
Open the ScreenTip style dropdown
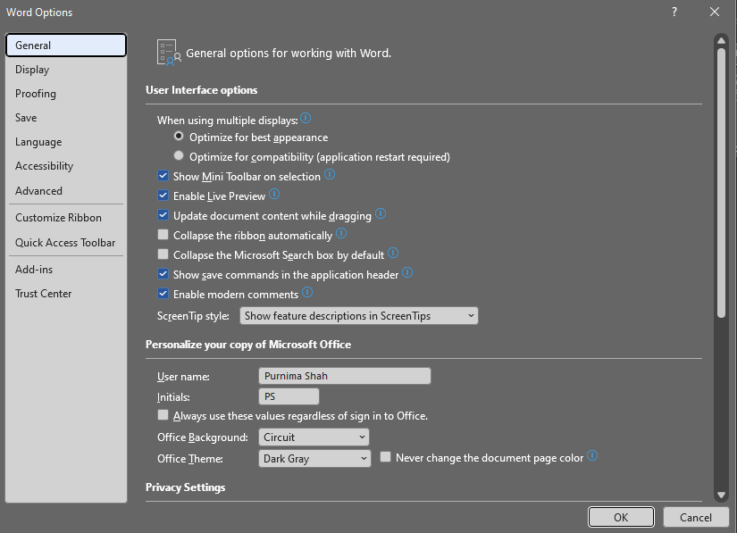click(x=358, y=315)
